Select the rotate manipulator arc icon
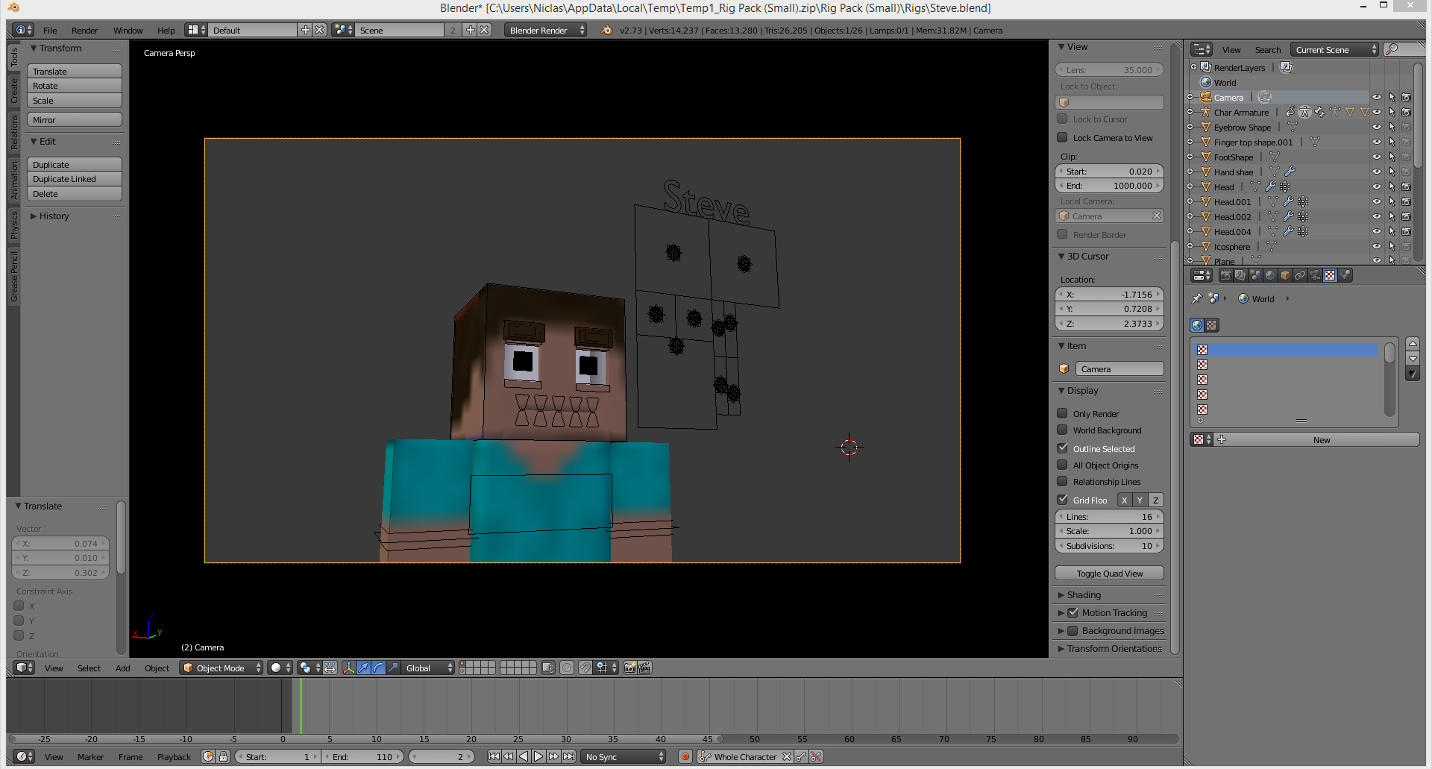The width and height of the screenshot is (1432, 769). point(378,668)
